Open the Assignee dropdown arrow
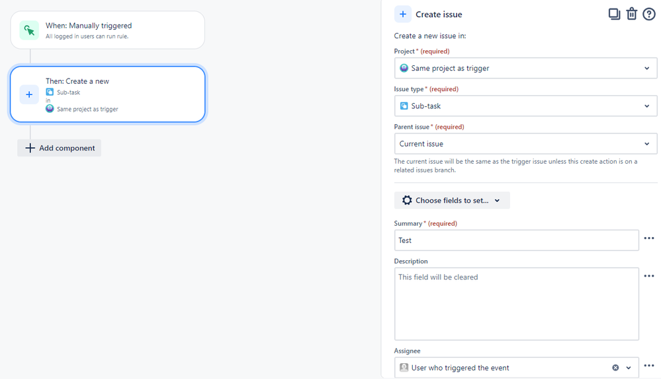 click(629, 368)
